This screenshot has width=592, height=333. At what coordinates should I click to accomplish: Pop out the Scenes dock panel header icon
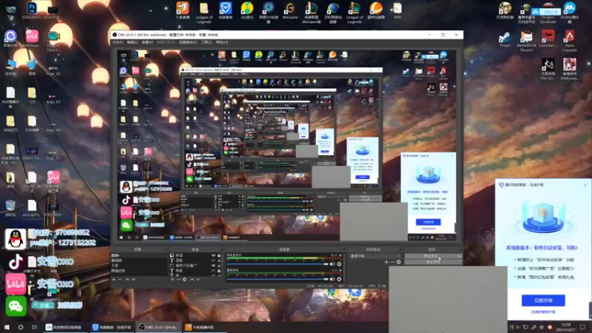[x=165, y=249]
